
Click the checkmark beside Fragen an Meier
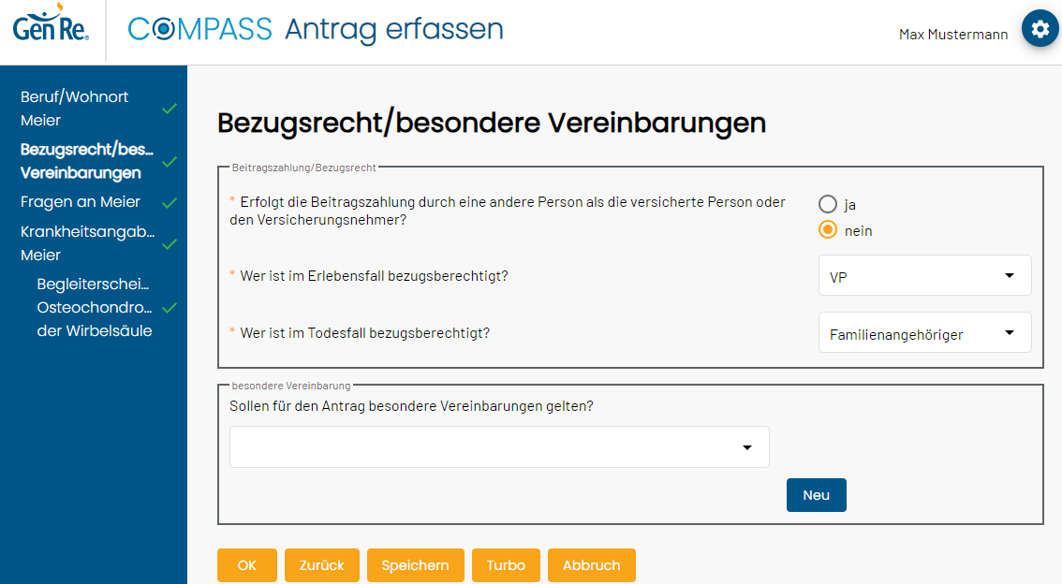170,202
